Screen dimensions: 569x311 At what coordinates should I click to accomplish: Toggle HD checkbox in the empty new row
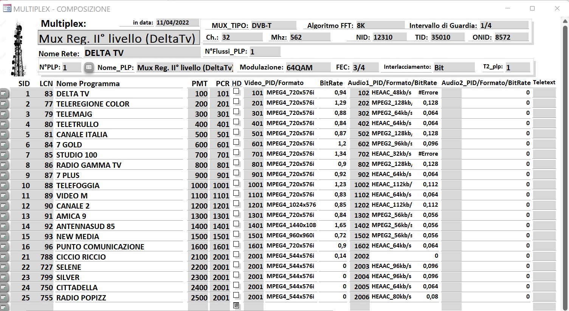(236, 305)
